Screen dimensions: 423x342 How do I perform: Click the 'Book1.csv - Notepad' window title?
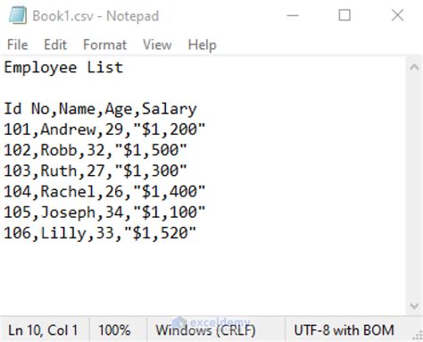click(x=95, y=16)
